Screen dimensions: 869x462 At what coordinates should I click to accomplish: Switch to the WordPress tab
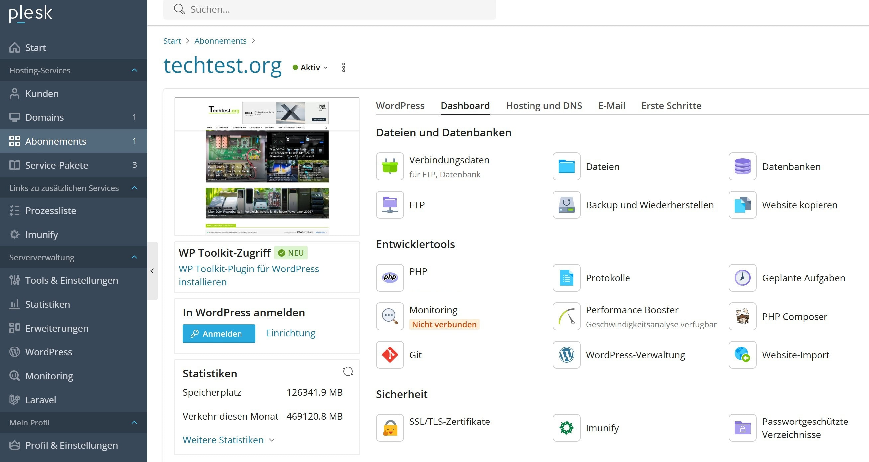click(400, 106)
